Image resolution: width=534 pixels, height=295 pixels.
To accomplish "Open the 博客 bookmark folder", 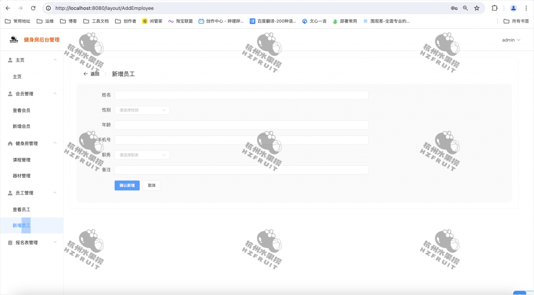I will tap(68, 21).
